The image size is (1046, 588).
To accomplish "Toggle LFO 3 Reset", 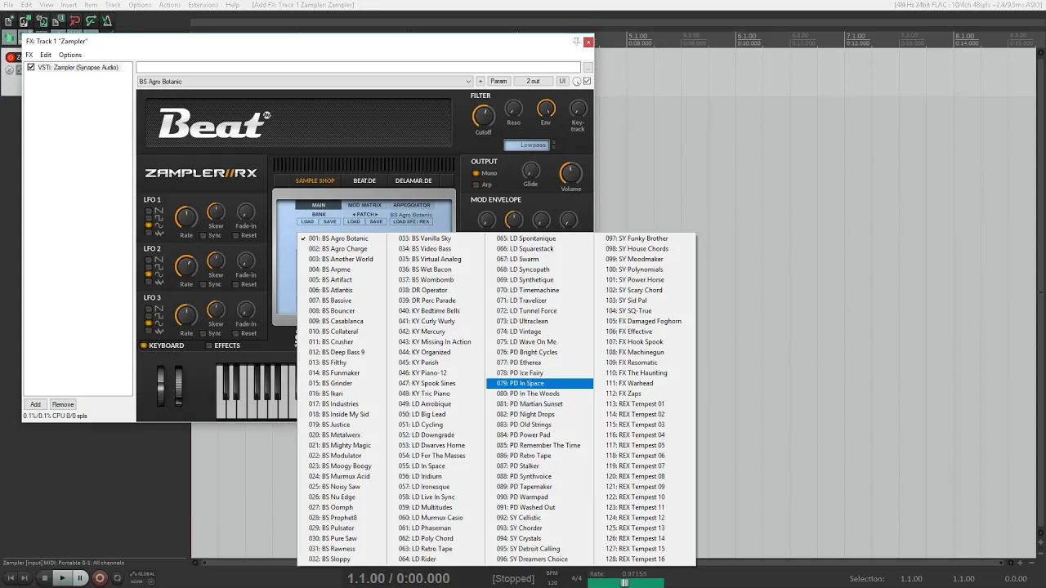I will pyautogui.click(x=235, y=333).
